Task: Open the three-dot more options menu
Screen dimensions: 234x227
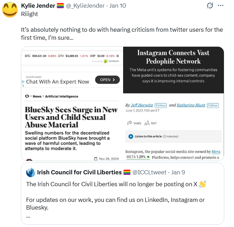Action: tap(220, 6)
